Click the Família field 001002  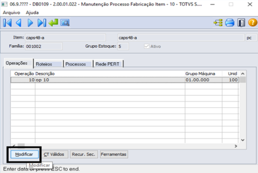[x=44, y=46]
